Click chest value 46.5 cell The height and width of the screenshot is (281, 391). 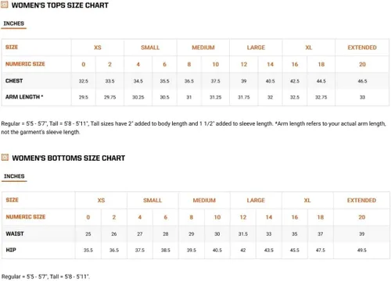tap(362, 81)
